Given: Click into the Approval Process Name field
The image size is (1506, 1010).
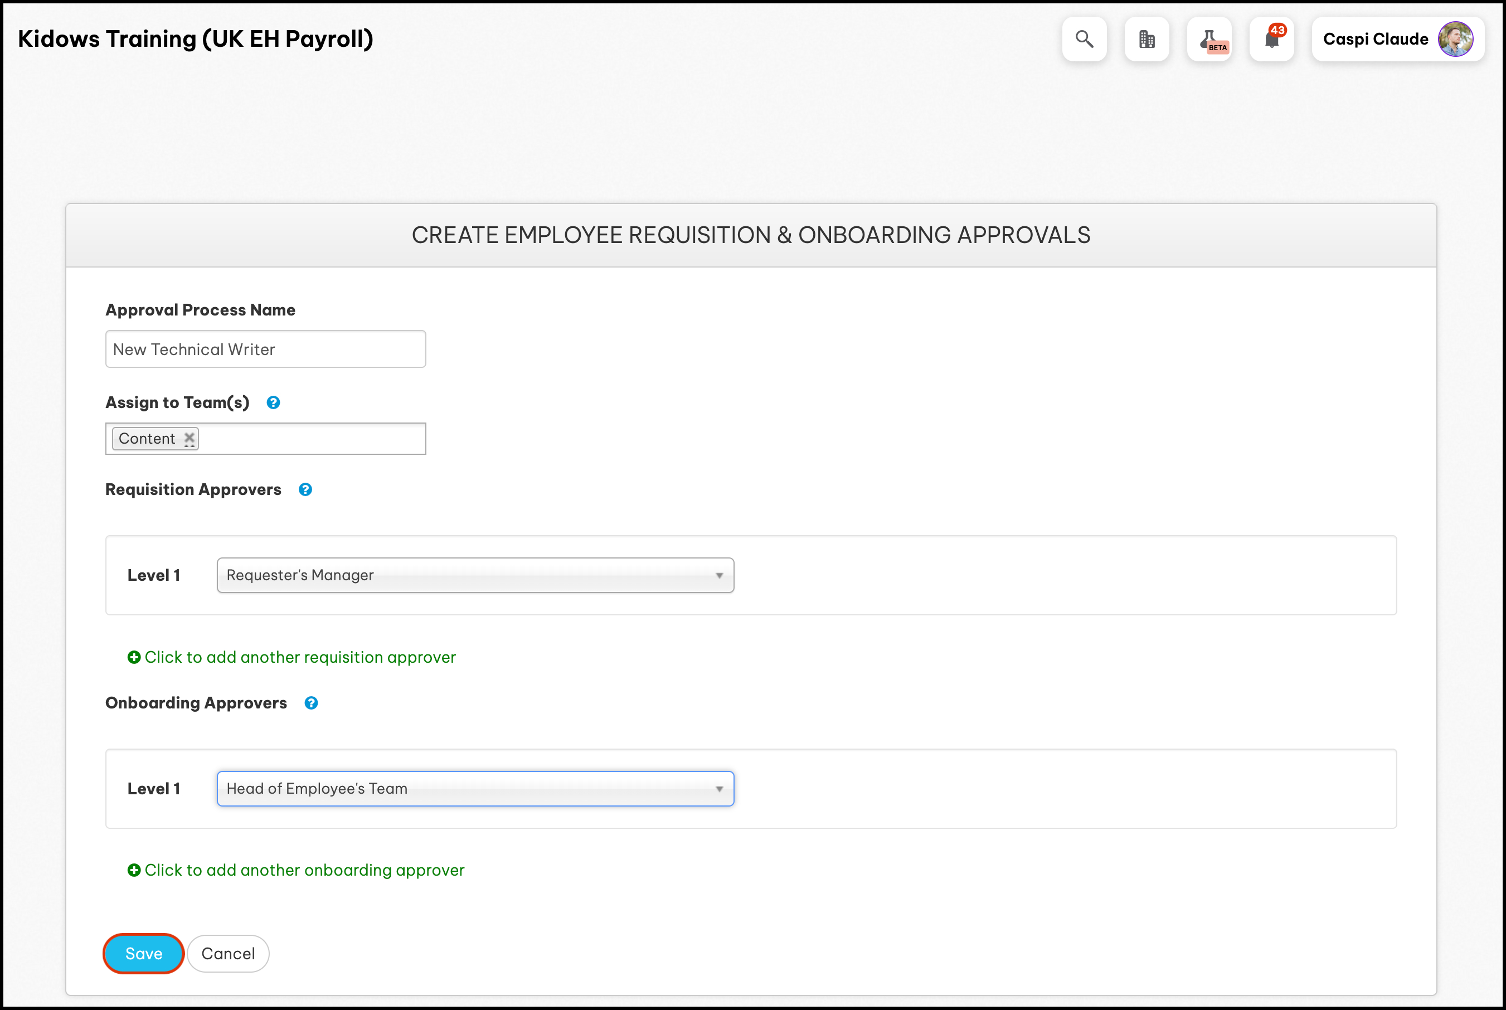Looking at the screenshot, I should coord(265,349).
